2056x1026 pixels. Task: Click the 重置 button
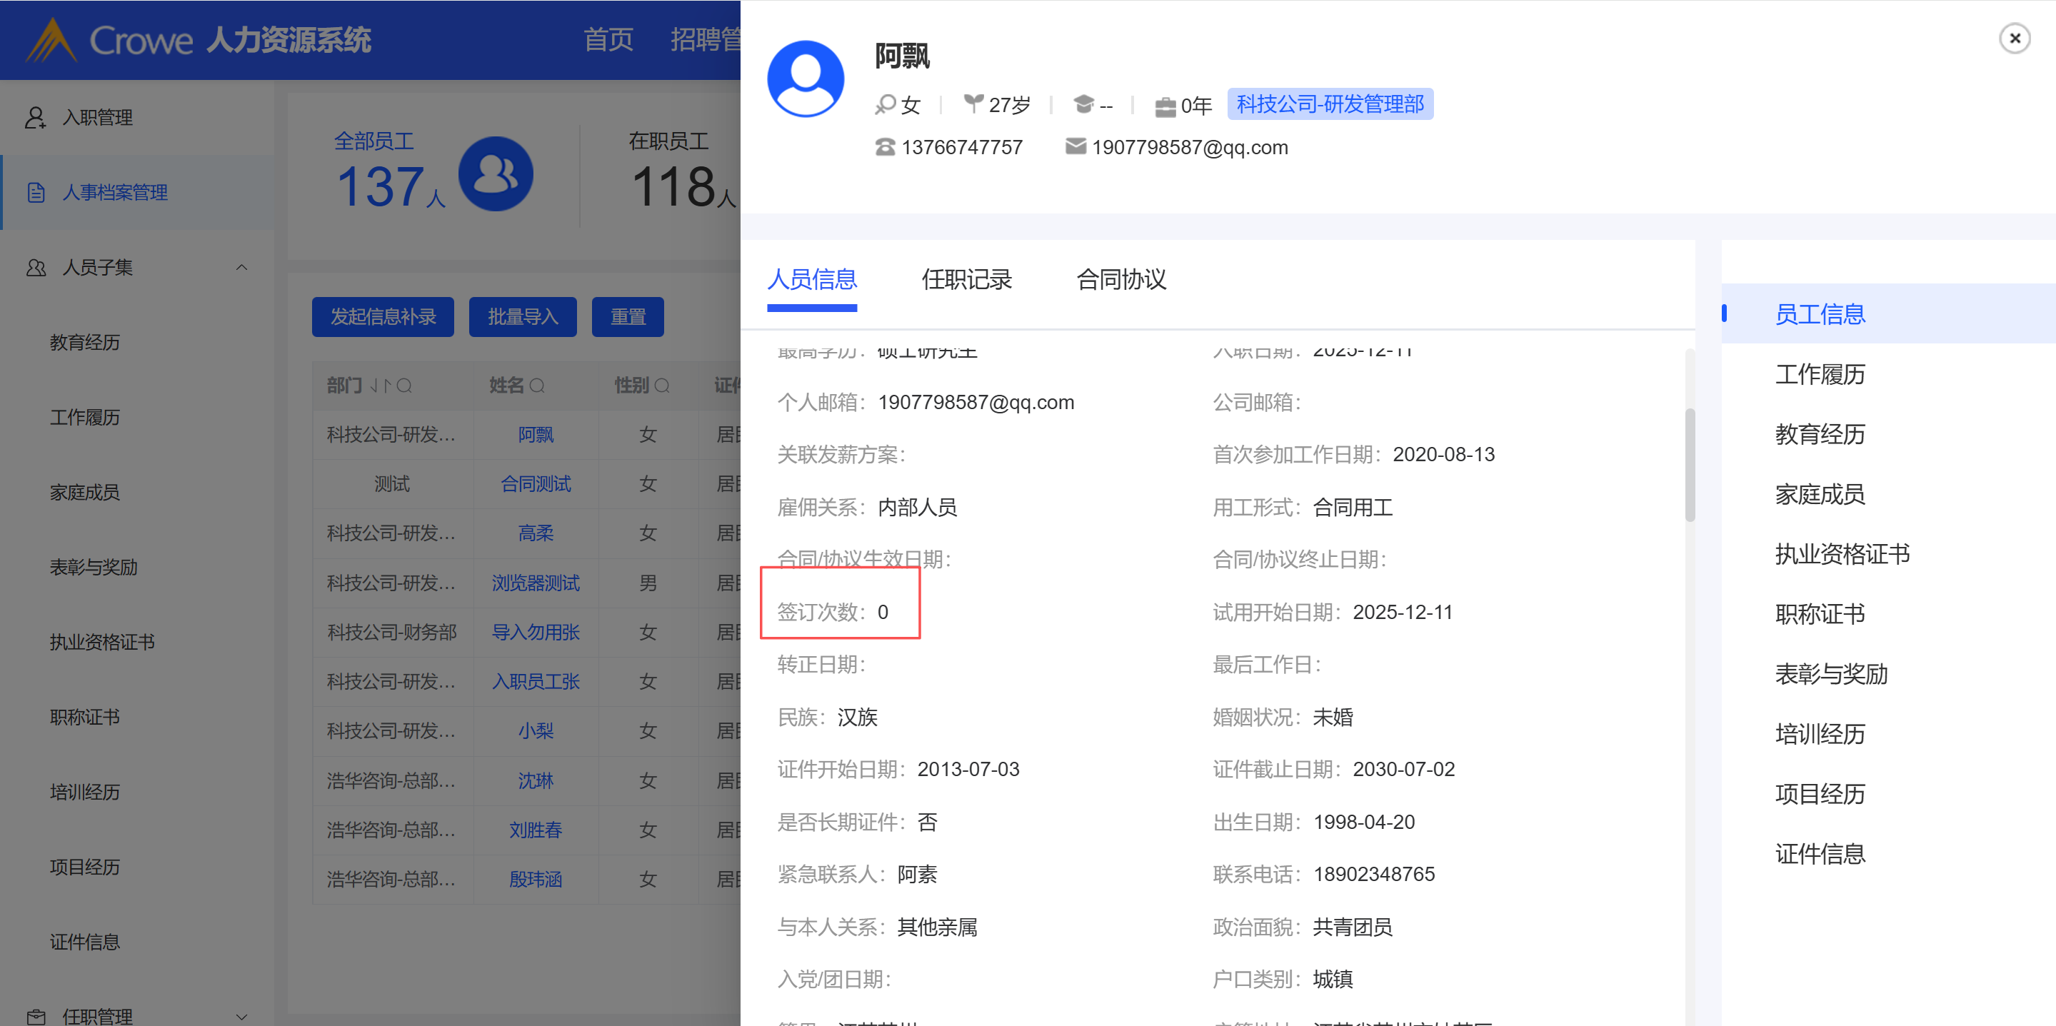coord(627,317)
